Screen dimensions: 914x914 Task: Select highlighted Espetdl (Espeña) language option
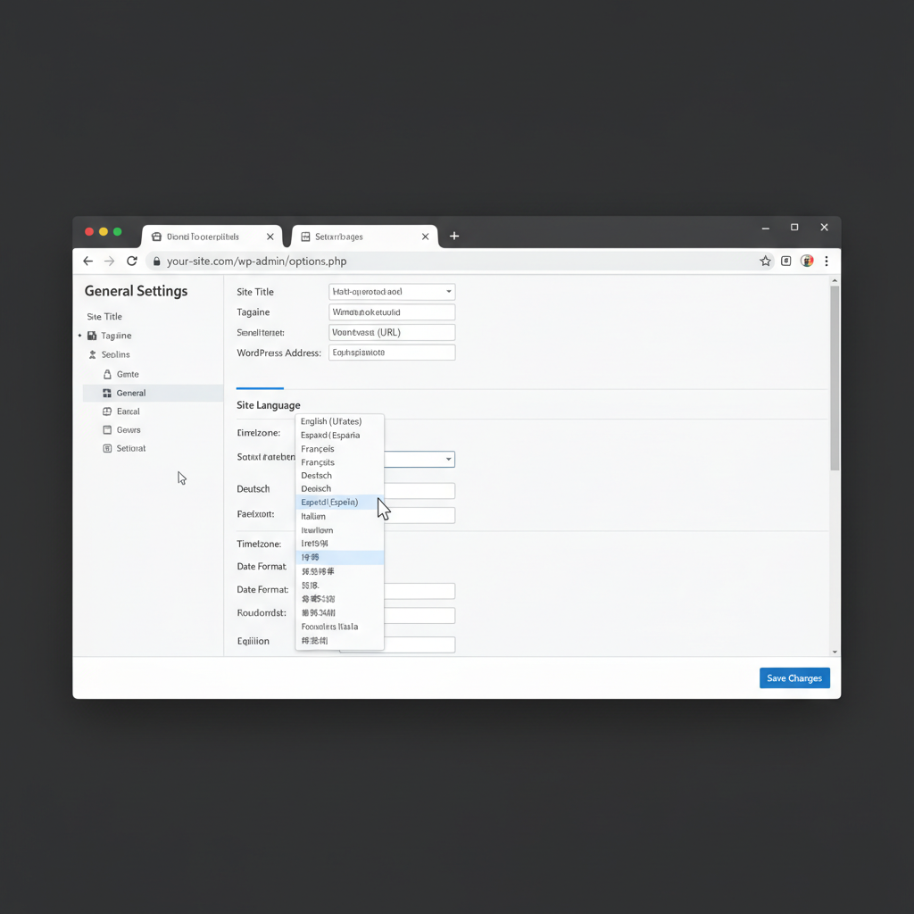click(329, 503)
